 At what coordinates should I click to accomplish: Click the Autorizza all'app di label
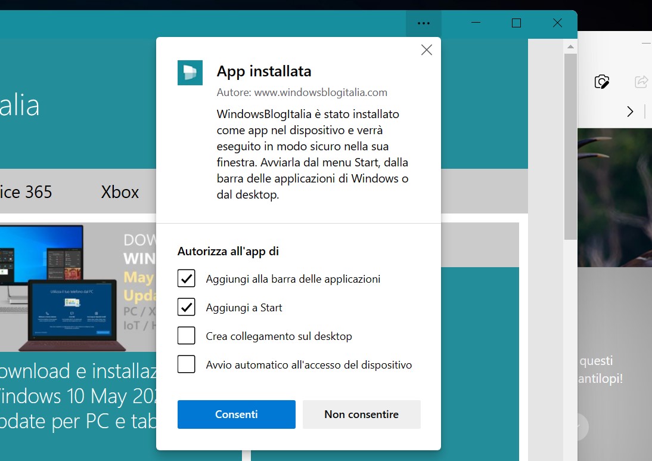(228, 251)
